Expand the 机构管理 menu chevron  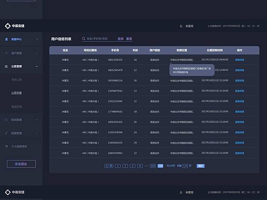coord(36,120)
